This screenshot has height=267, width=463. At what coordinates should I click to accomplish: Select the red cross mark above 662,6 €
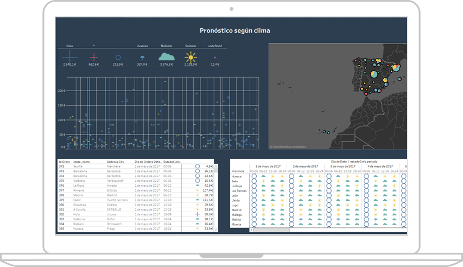94,58
